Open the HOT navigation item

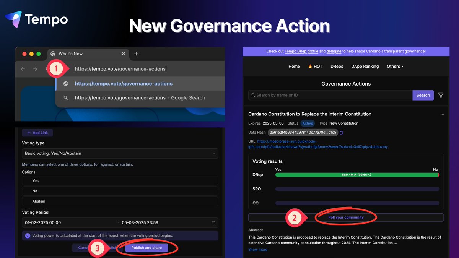click(x=315, y=66)
